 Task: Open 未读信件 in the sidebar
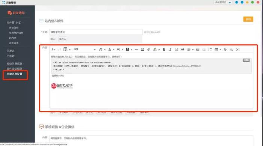(14, 28)
